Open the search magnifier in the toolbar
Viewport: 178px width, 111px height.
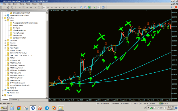click(171, 7)
